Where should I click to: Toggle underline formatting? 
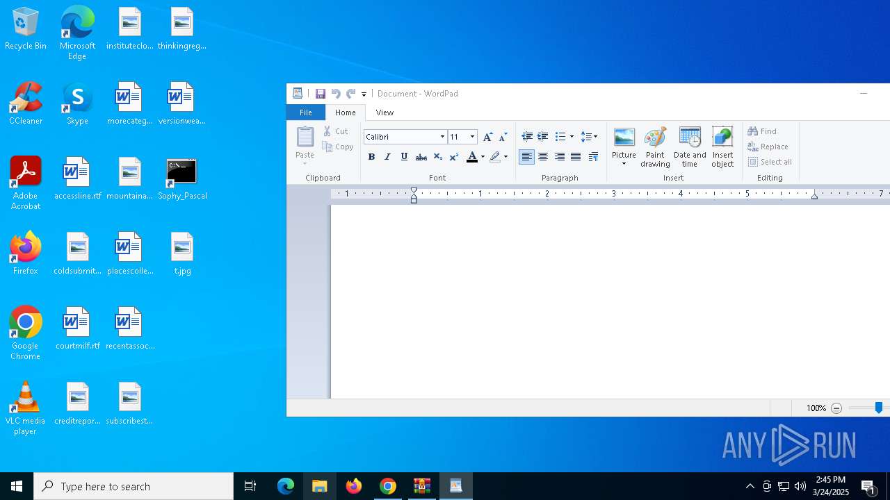click(404, 157)
